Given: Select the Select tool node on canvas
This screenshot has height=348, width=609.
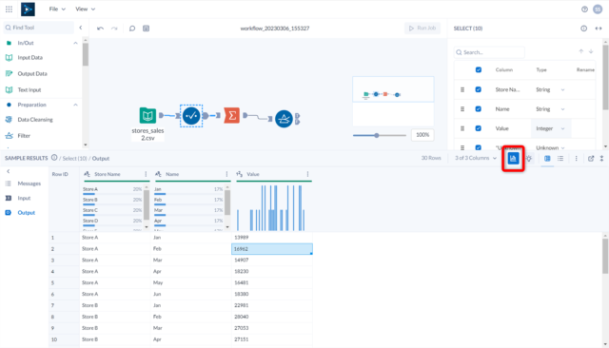Looking at the screenshot, I should [x=191, y=116].
